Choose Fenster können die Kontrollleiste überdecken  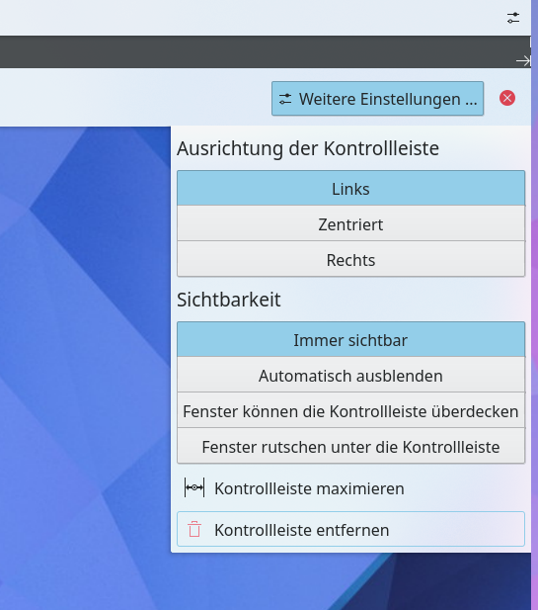coord(350,411)
